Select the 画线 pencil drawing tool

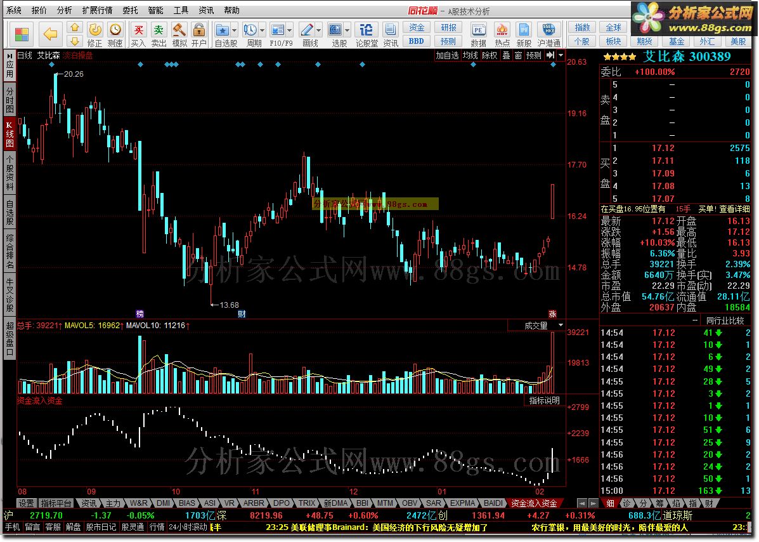coord(307,30)
